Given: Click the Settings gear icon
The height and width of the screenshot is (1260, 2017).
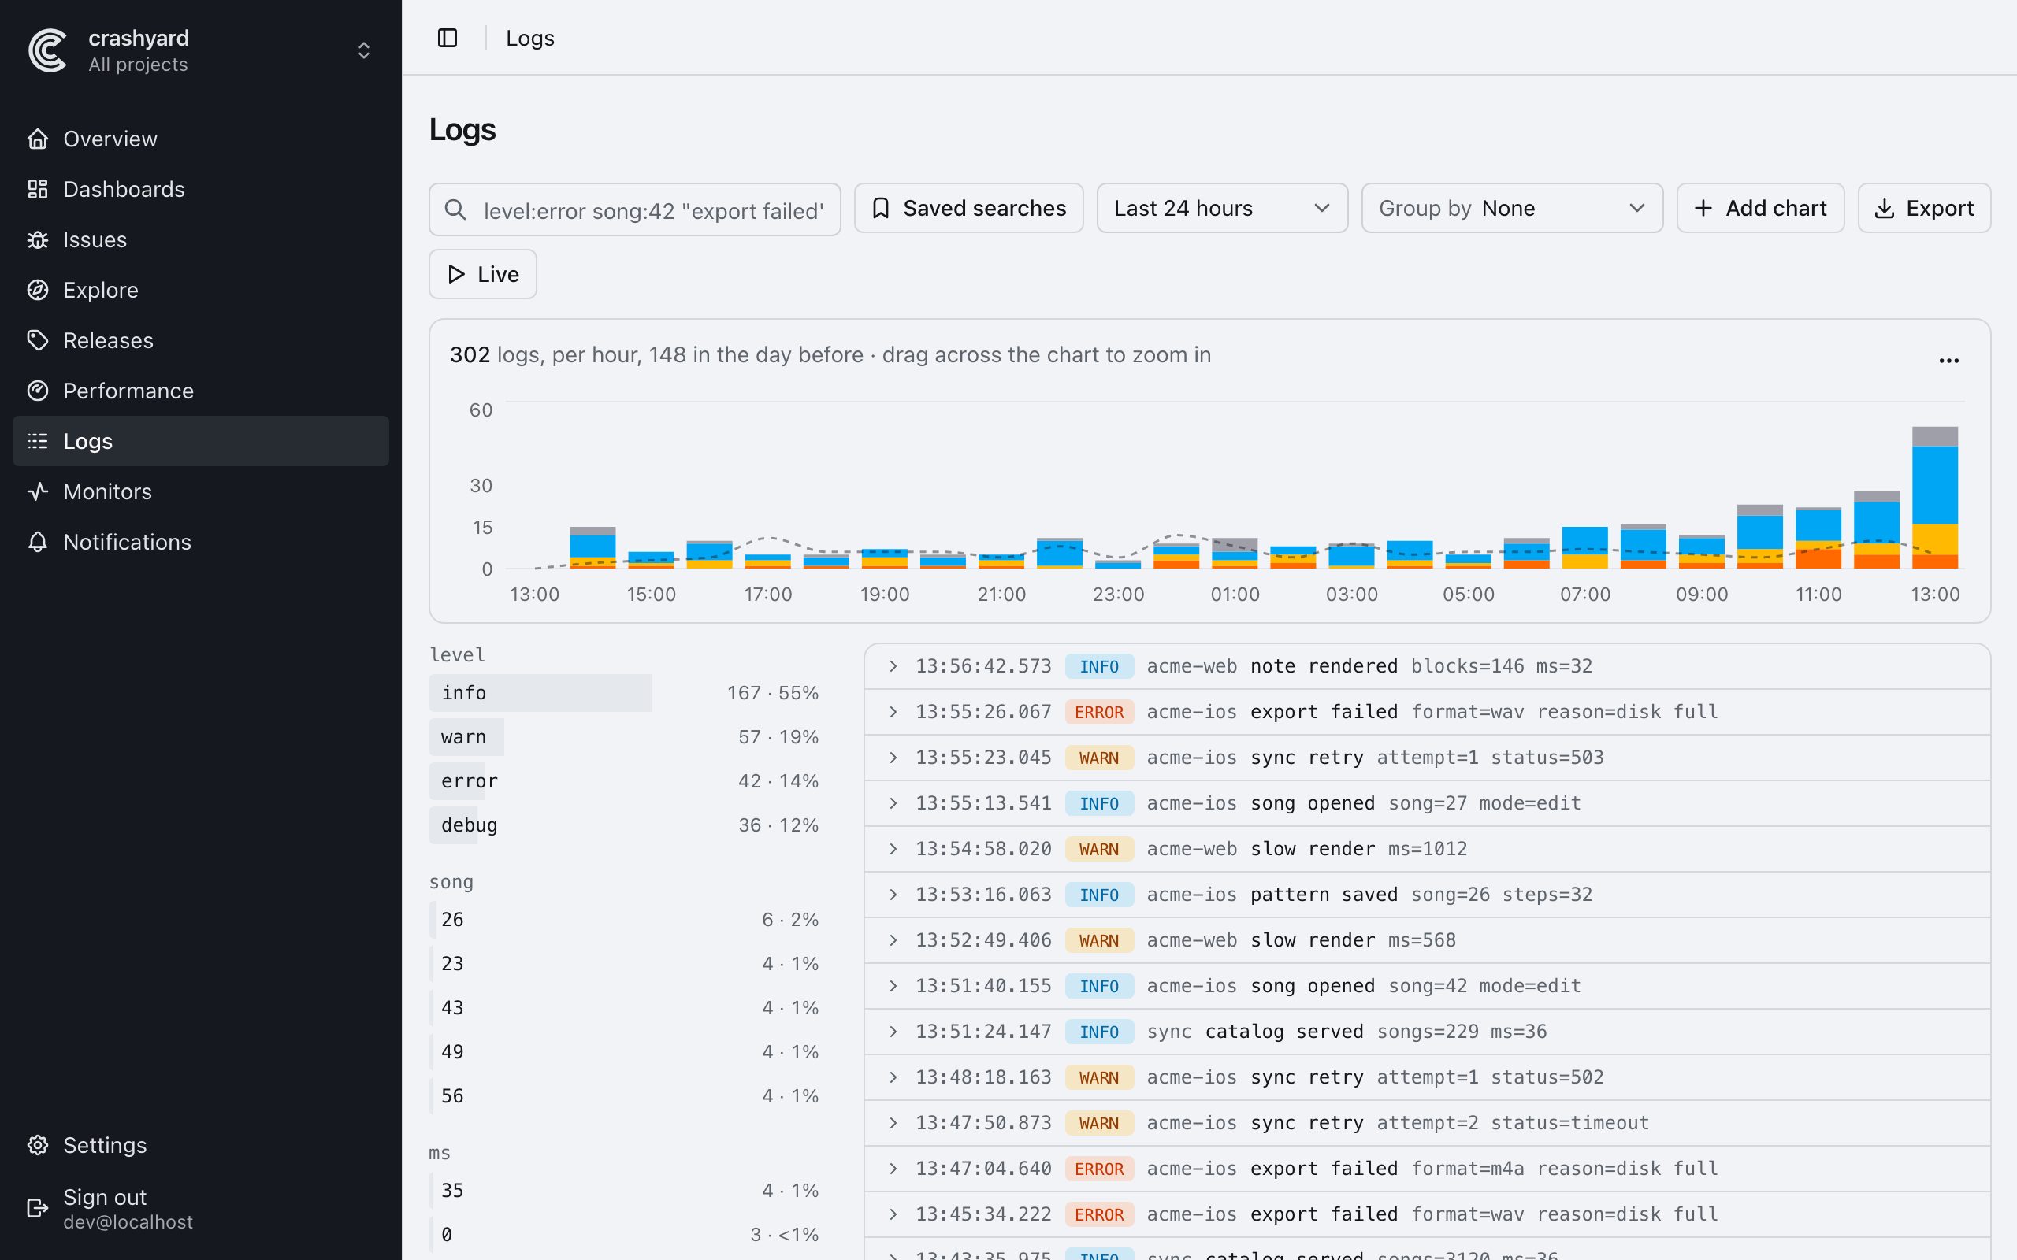Looking at the screenshot, I should click(38, 1145).
